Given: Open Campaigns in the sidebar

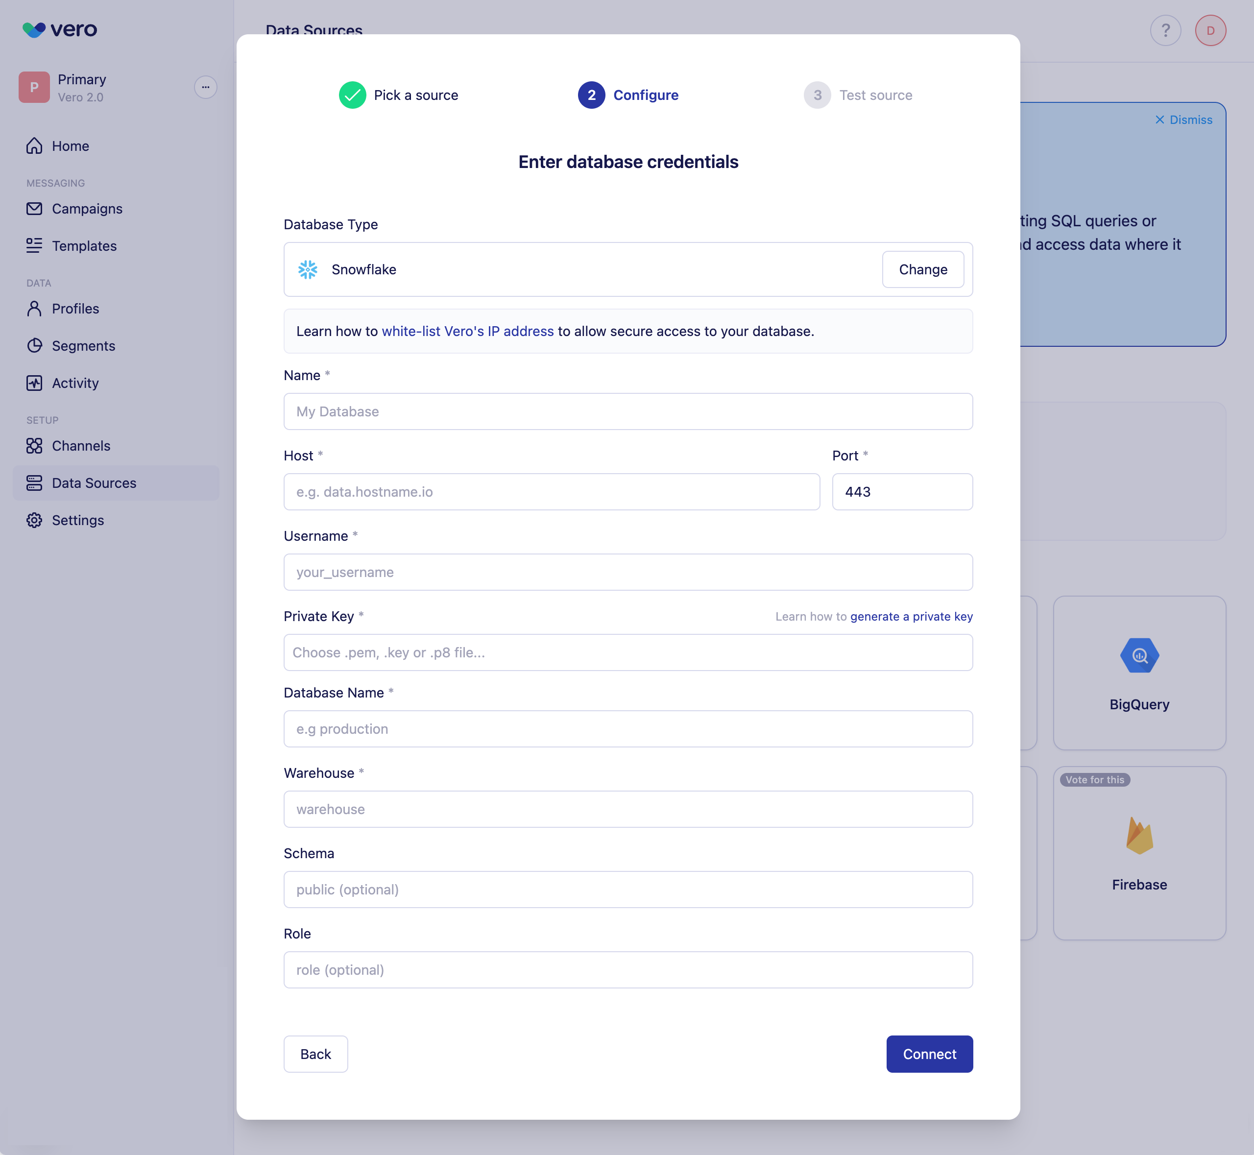Looking at the screenshot, I should tap(87, 209).
